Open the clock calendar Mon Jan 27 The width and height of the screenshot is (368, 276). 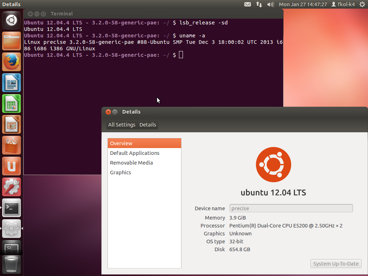(303, 4)
